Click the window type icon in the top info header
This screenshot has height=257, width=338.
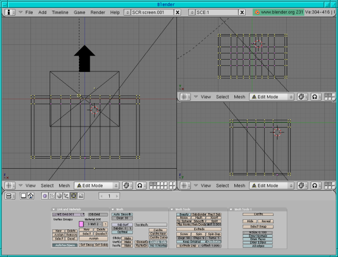click(9, 12)
